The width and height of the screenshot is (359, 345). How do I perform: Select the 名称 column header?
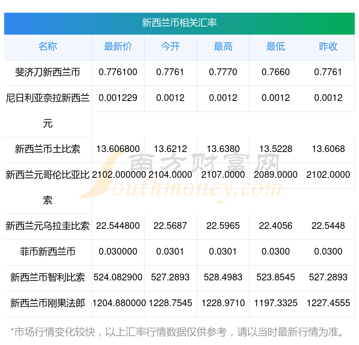click(x=48, y=46)
